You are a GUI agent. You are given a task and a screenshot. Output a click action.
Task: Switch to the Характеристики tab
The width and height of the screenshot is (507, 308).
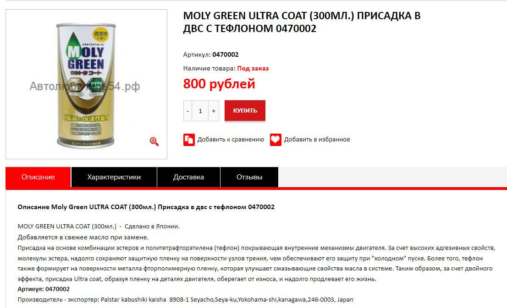(x=114, y=177)
